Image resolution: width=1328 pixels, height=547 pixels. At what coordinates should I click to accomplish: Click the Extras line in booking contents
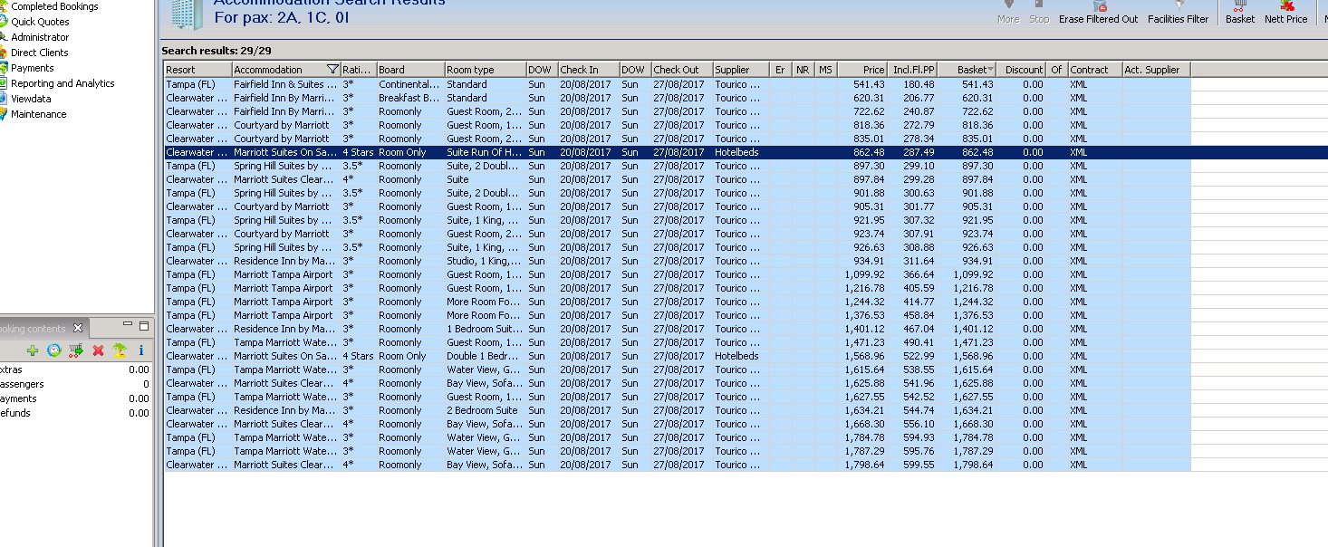75,369
